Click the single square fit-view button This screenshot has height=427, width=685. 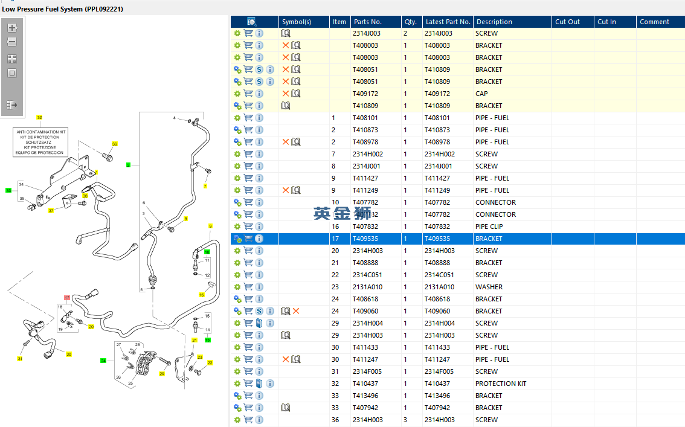pyautogui.click(x=11, y=73)
